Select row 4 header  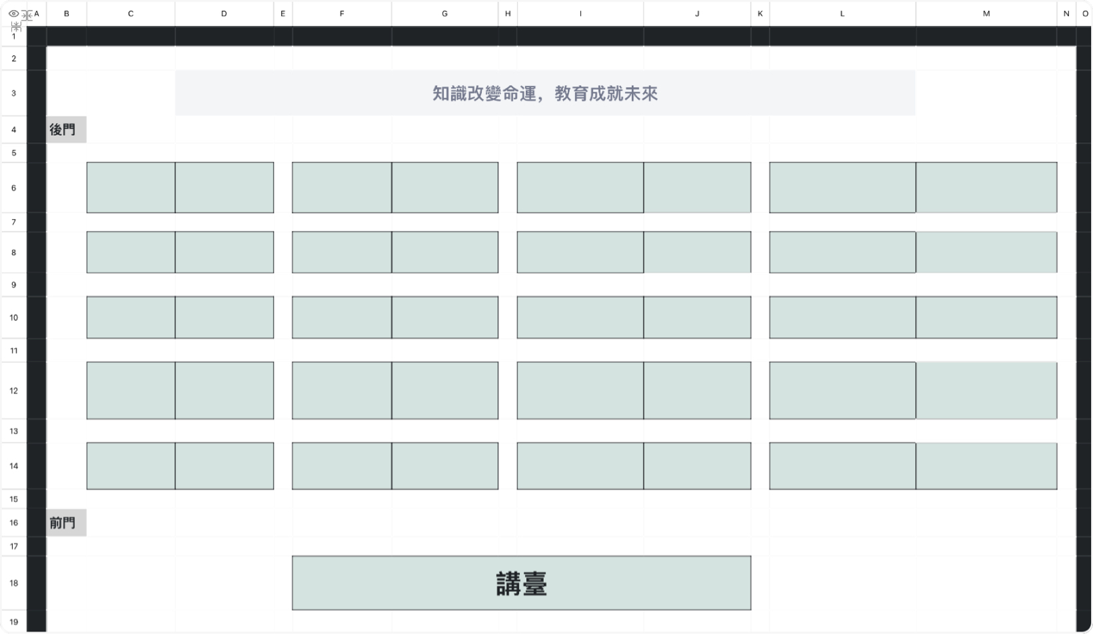click(x=13, y=130)
